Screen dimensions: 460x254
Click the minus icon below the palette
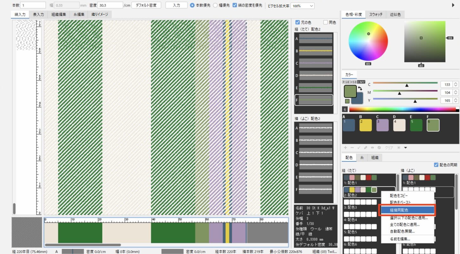click(x=352, y=148)
